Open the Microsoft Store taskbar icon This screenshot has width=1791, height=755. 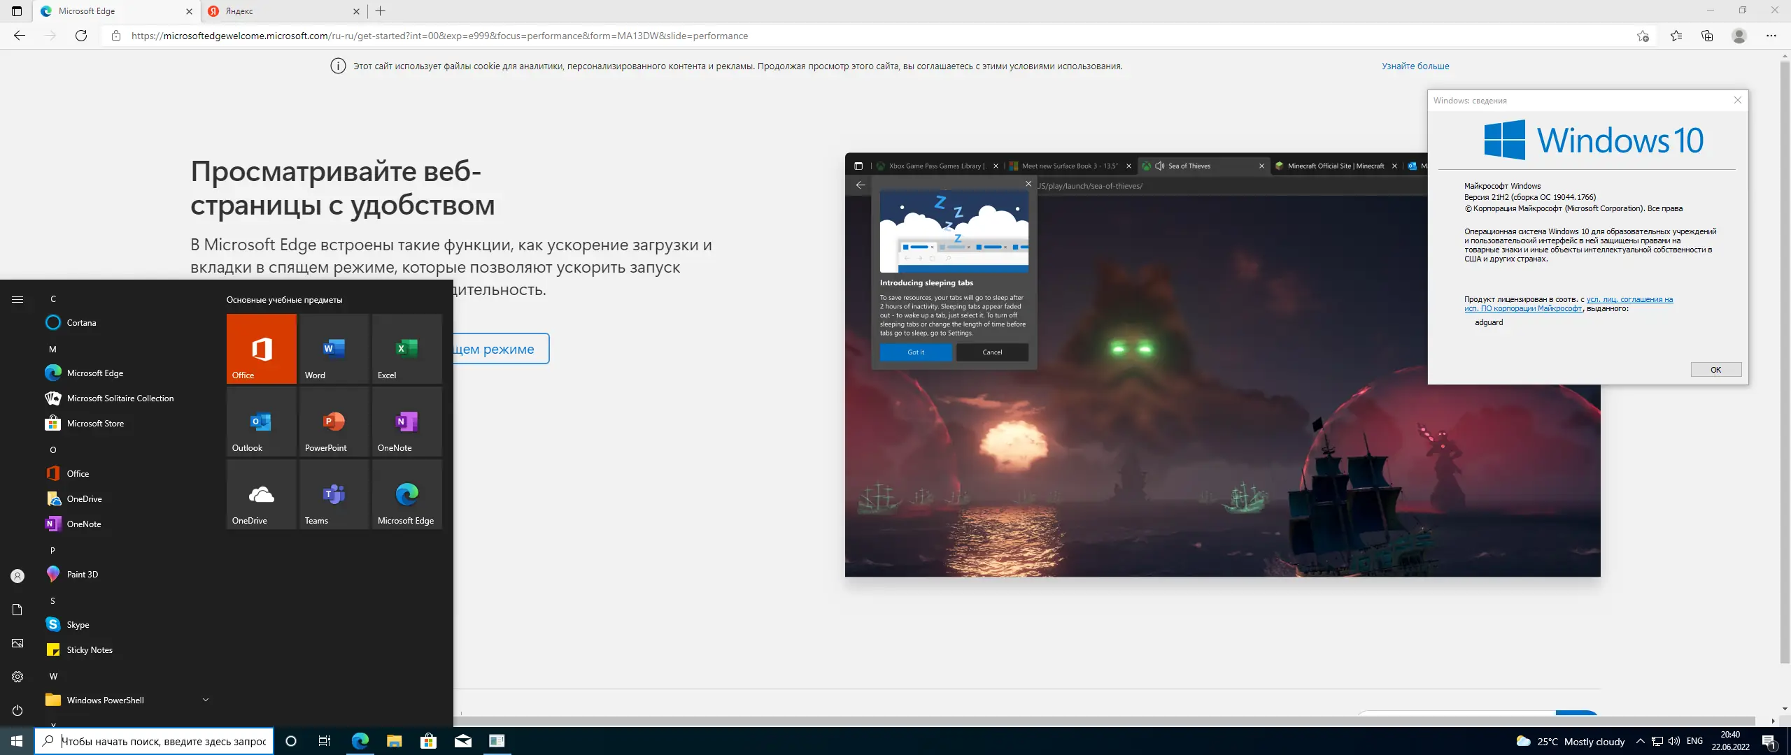click(x=428, y=741)
